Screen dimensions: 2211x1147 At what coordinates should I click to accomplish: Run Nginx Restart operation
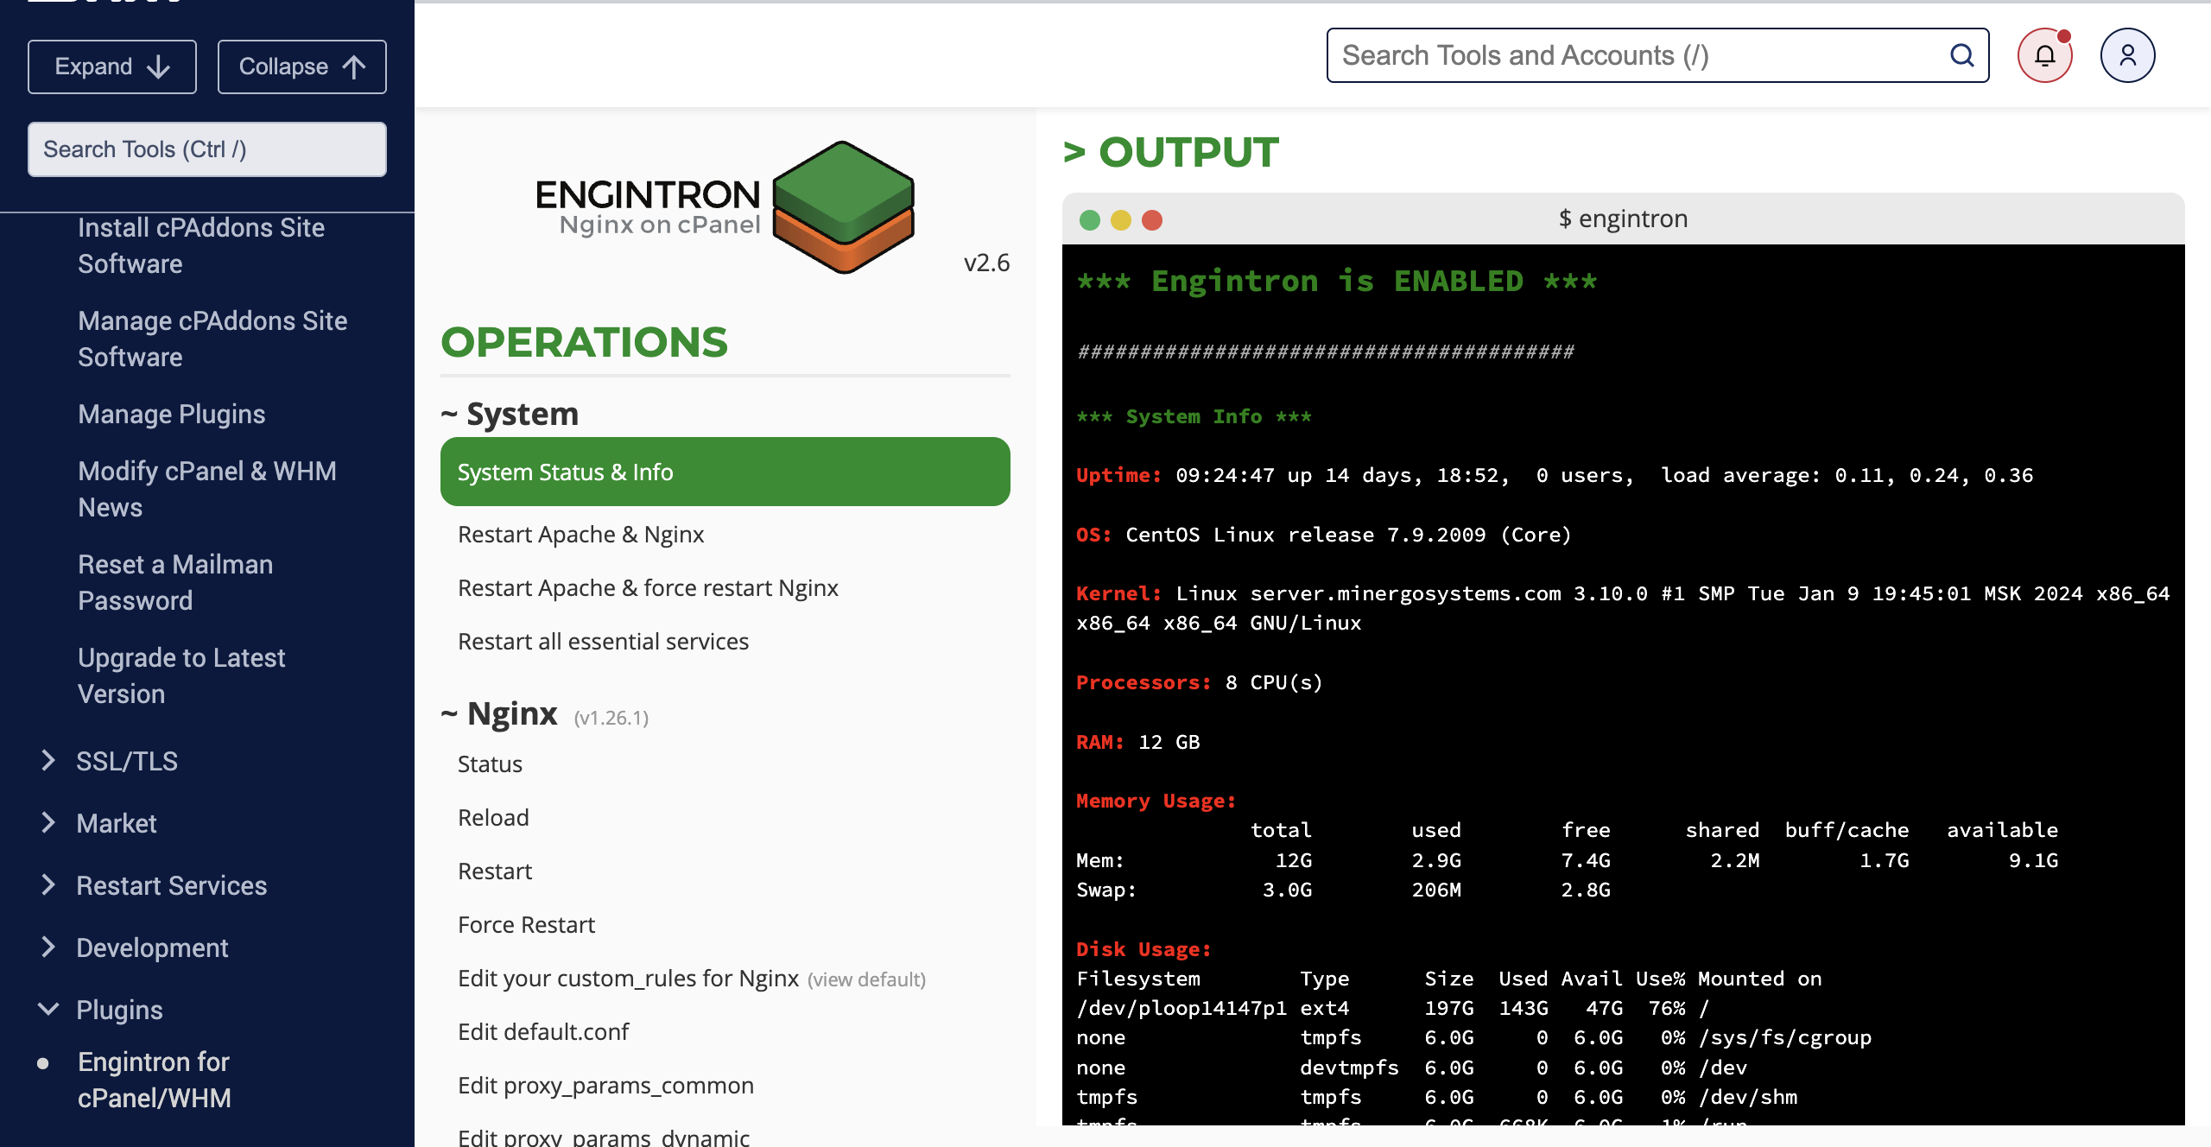[x=495, y=871]
